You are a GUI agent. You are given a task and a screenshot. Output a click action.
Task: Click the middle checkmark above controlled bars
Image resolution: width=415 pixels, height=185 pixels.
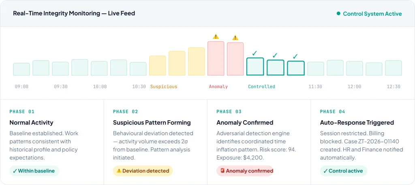point(275,55)
